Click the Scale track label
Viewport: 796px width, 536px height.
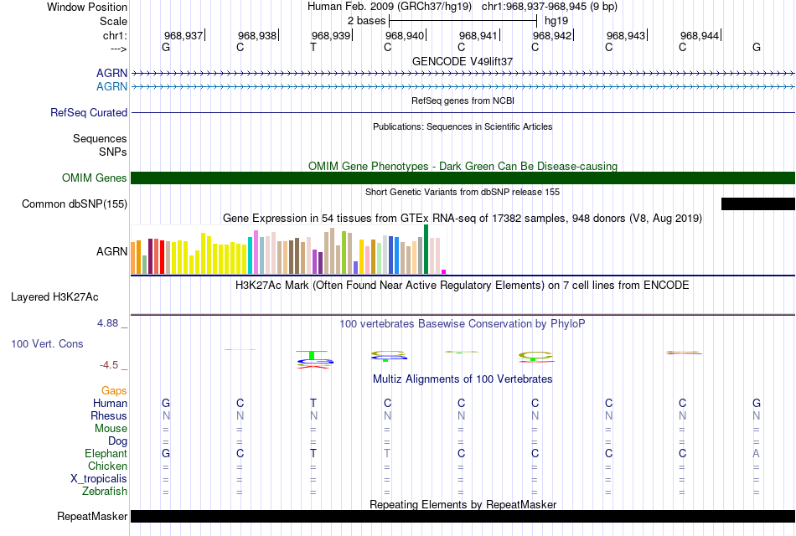(x=113, y=21)
